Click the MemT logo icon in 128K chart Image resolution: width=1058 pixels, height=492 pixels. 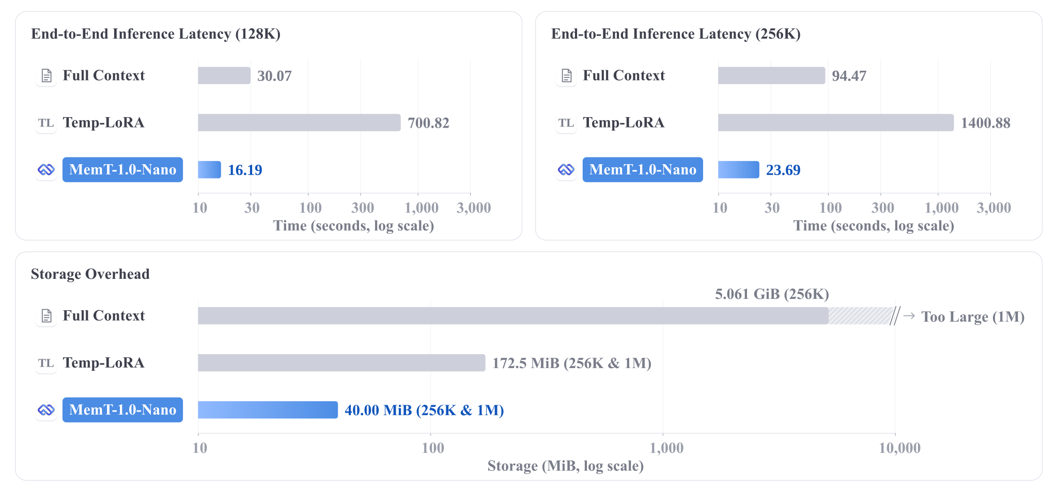tap(46, 170)
